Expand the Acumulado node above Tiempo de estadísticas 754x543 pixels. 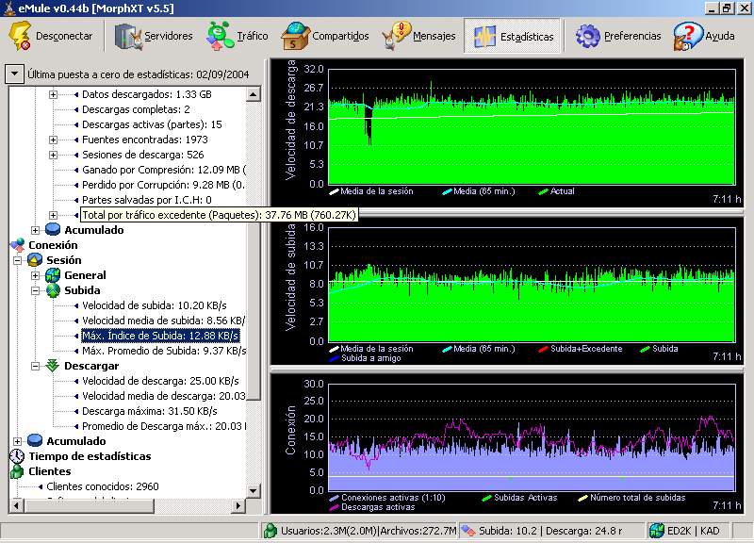click(x=17, y=441)
